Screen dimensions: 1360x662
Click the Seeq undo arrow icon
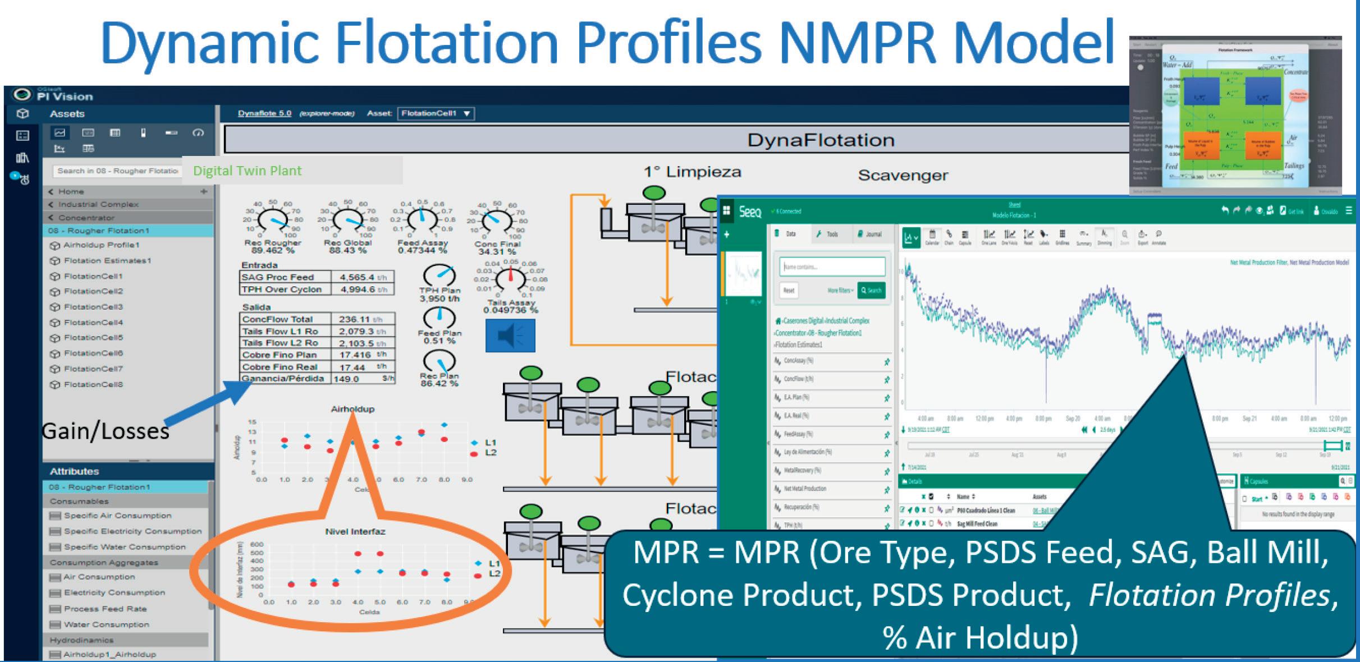coord(1225,211)
